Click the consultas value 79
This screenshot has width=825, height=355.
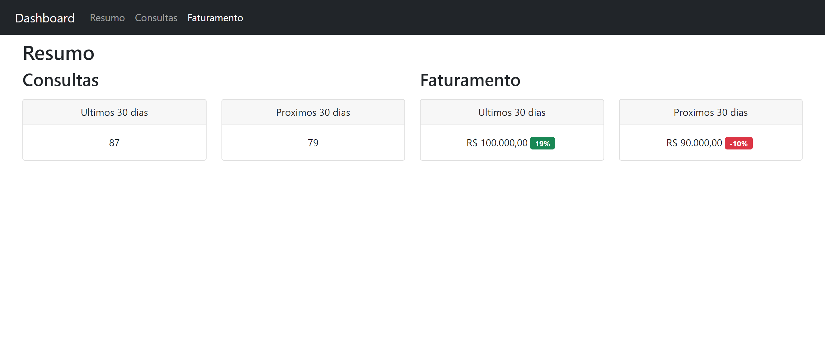point(313,143)
